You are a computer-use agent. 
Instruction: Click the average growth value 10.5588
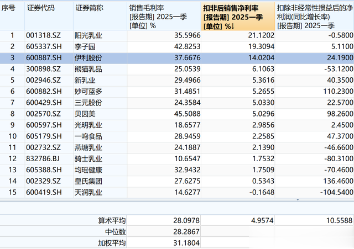[339, 221]
